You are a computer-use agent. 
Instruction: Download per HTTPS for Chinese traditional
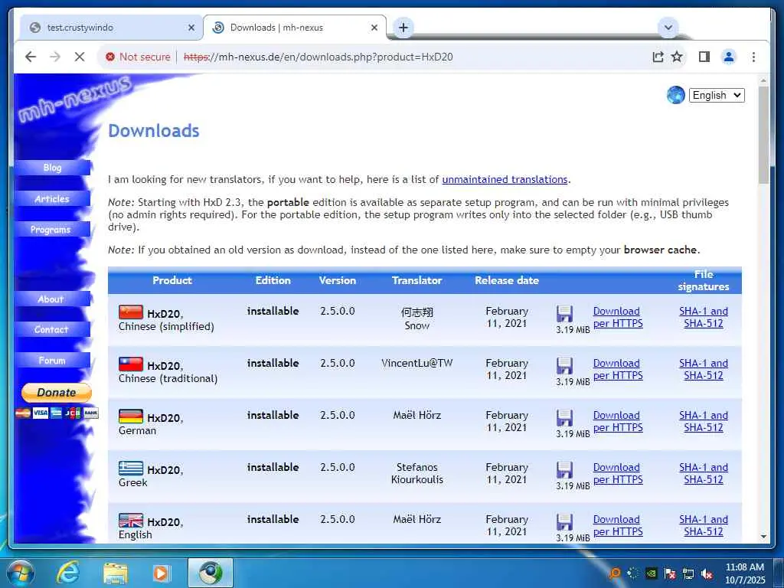tap(618, 370)
